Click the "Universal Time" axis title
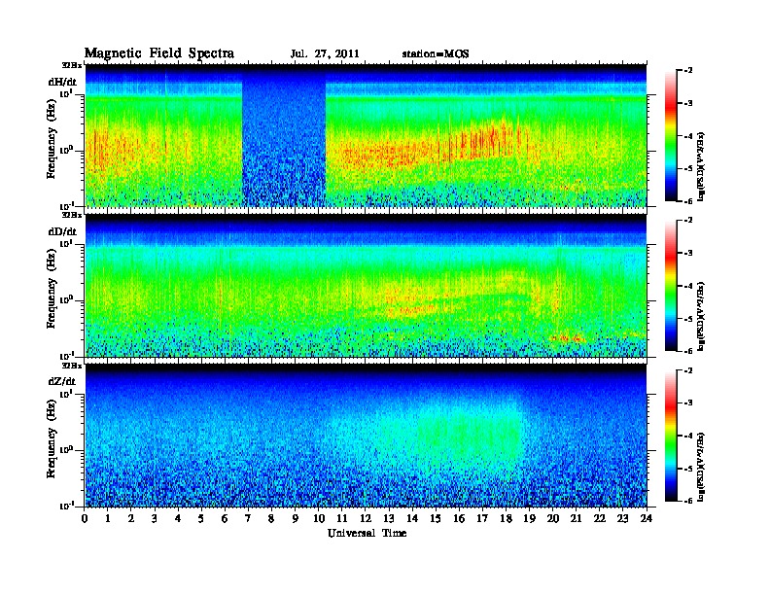Screen dimensions: 770x595 (367, 533)
